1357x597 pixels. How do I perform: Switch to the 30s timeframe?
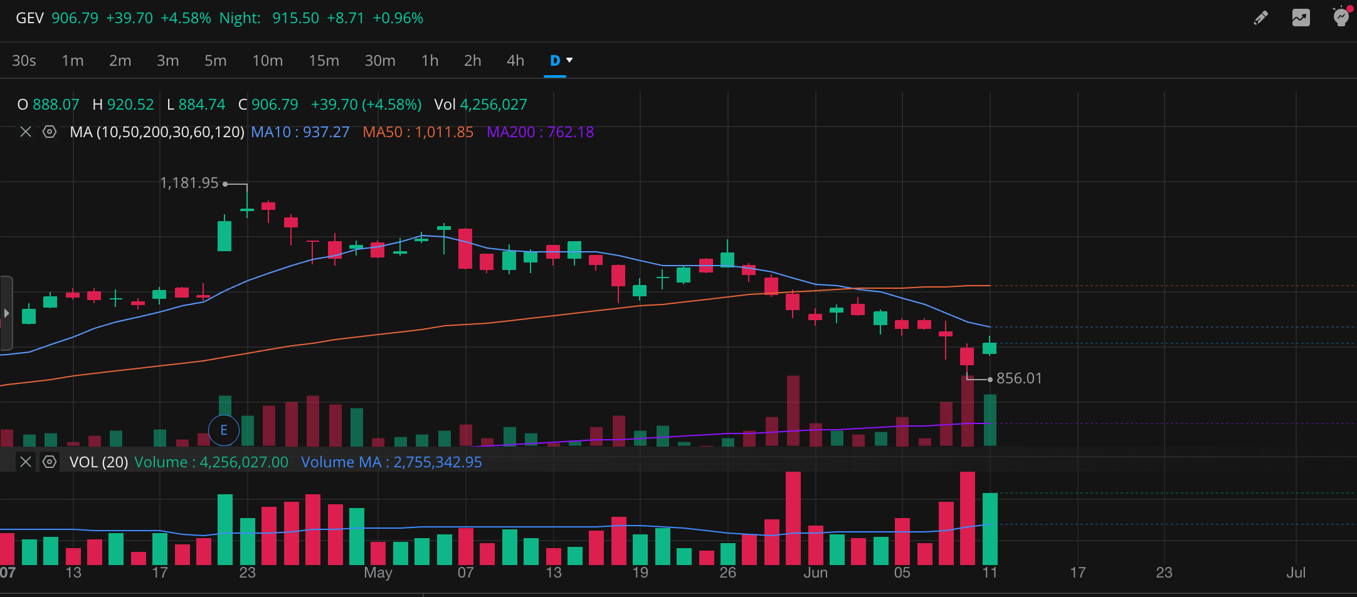point(24,61)
